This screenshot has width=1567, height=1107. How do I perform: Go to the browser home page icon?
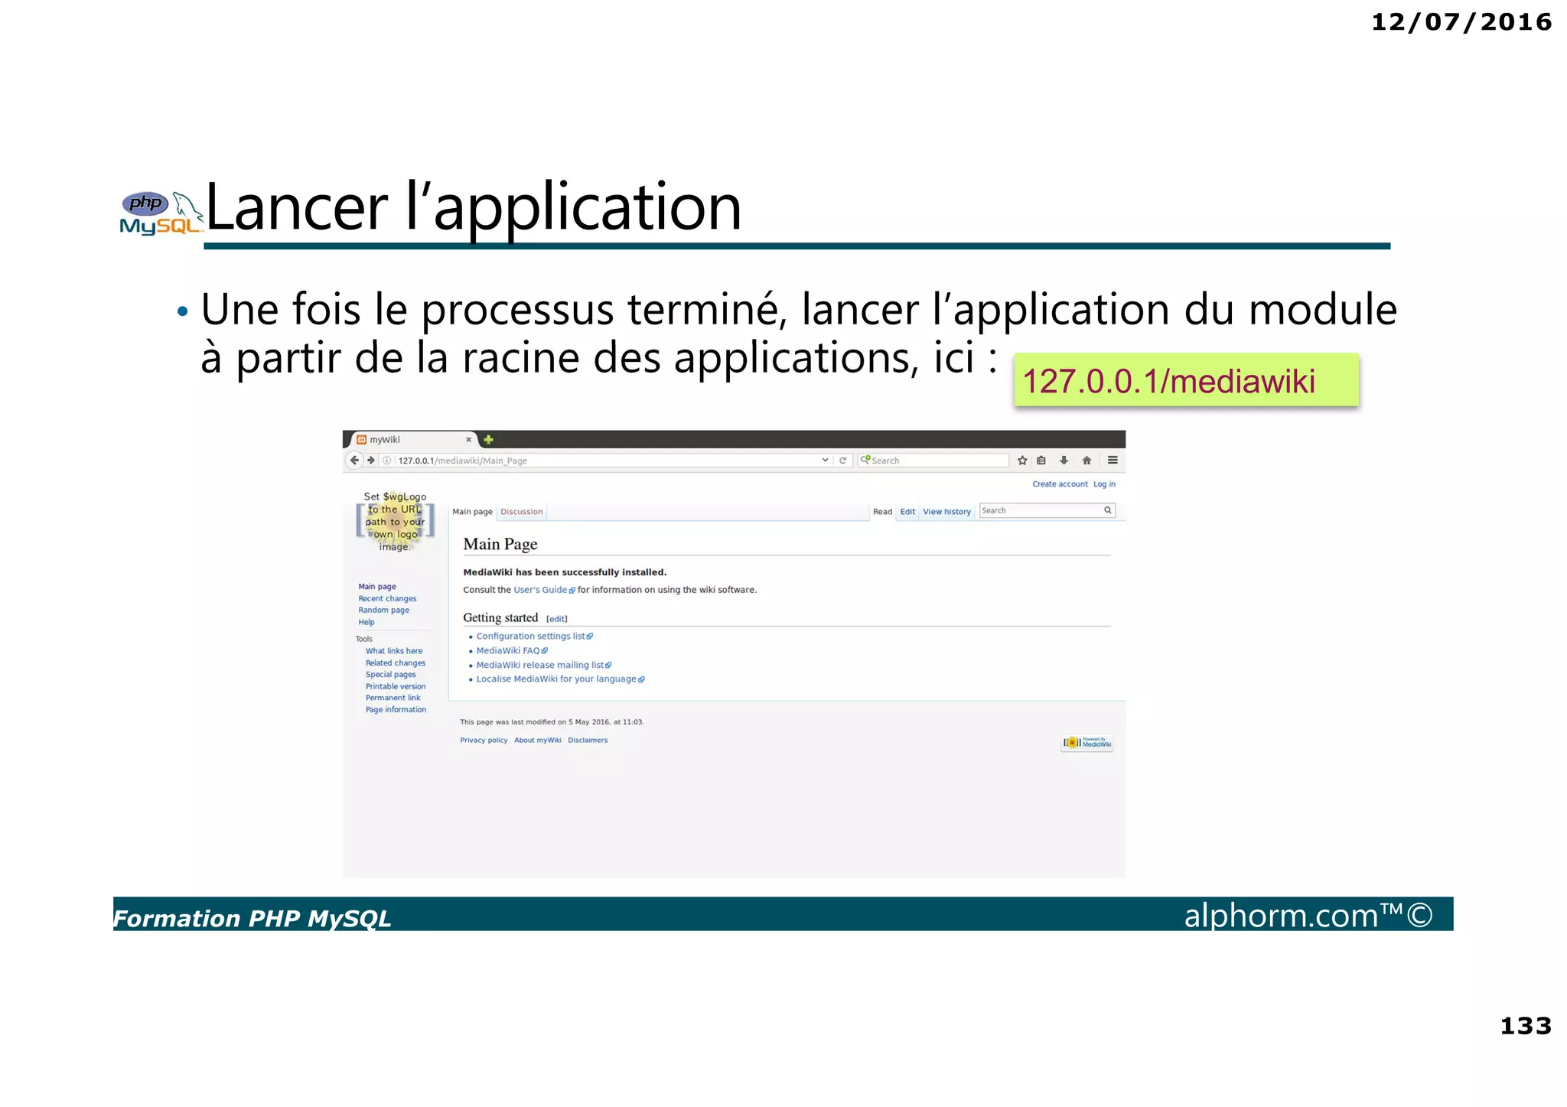click(1086, 461)
